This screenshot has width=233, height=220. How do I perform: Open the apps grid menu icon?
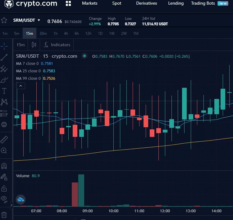tap(68, 3)
